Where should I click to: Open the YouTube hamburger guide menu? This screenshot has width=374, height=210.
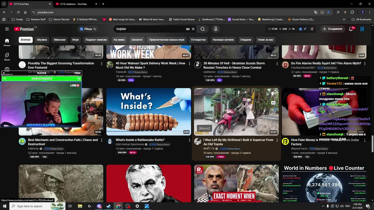7,29
